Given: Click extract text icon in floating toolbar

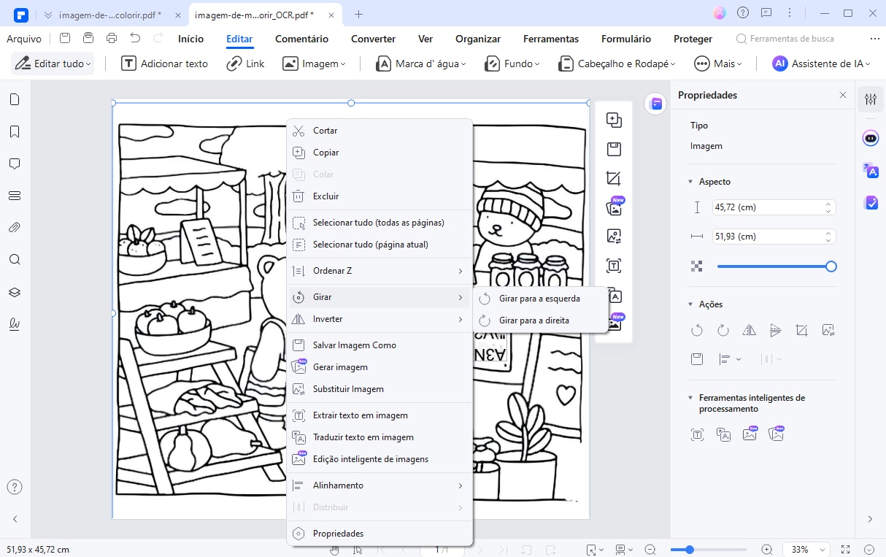Looking at the screenshot, I should (614, 266).
